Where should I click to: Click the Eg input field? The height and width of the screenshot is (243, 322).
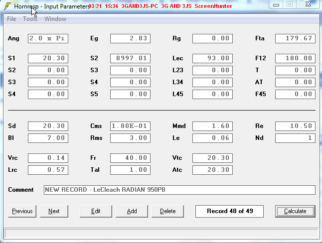130,38
